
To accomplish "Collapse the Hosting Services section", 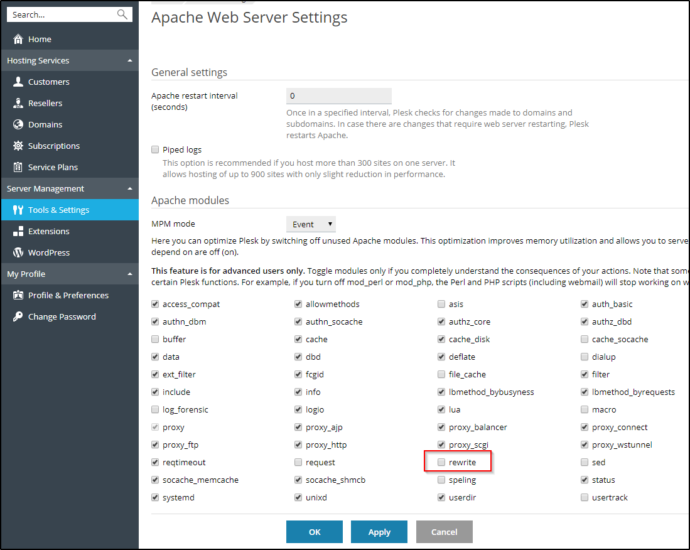I will 129,60.
